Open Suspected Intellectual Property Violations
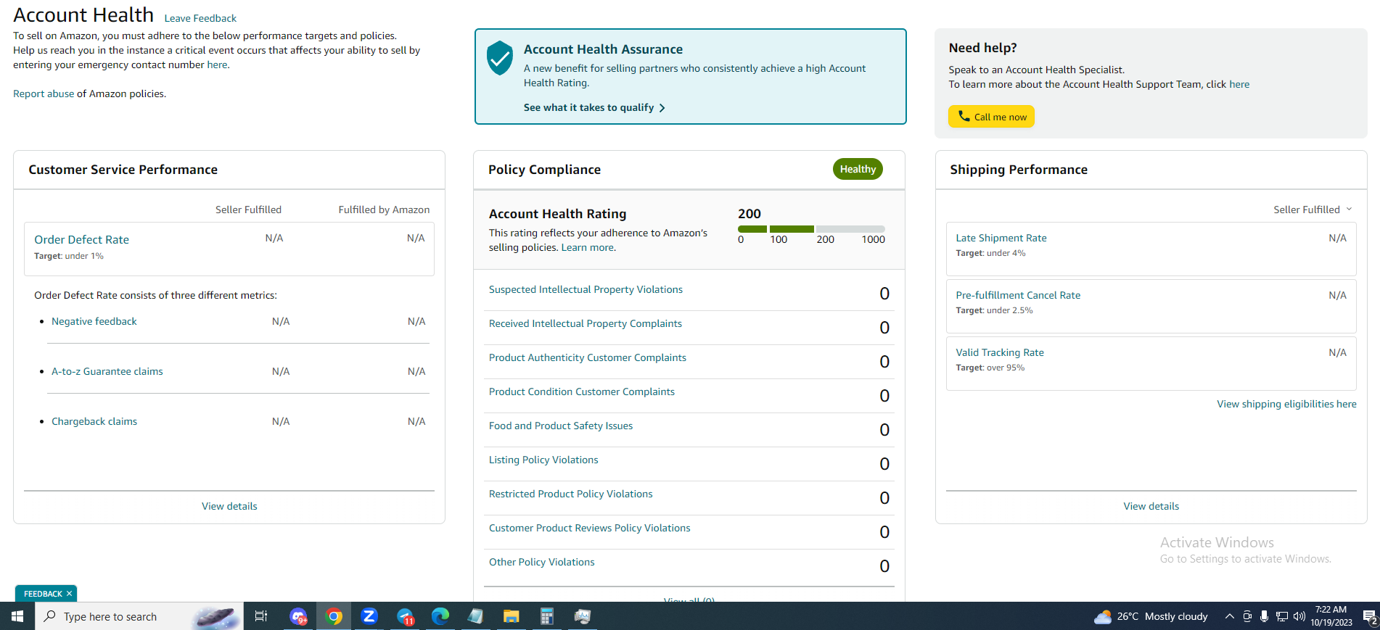This screenshot has width=1380, height=630. [586, 289]
